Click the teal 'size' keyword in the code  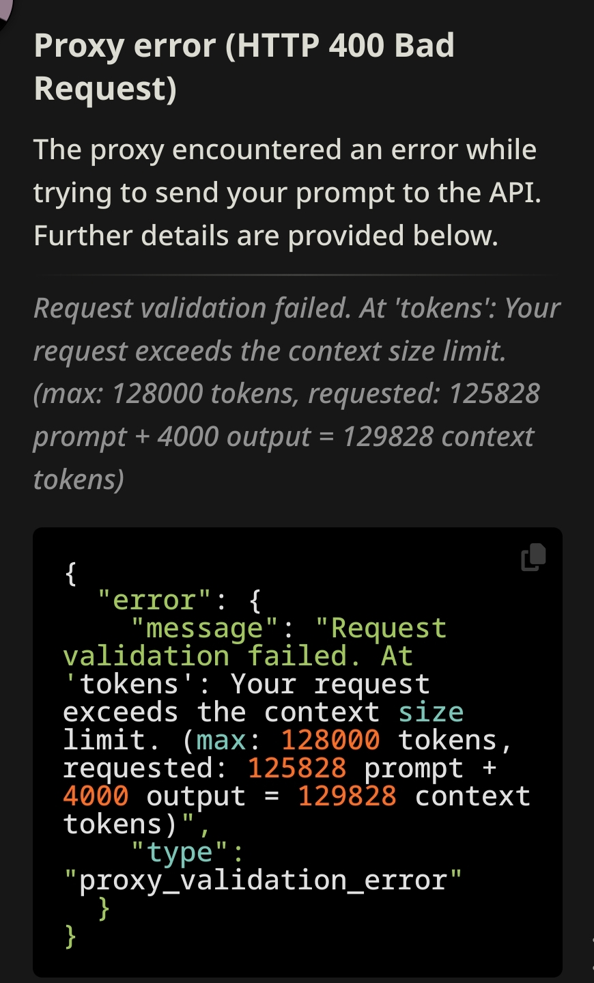pos(431,712)
